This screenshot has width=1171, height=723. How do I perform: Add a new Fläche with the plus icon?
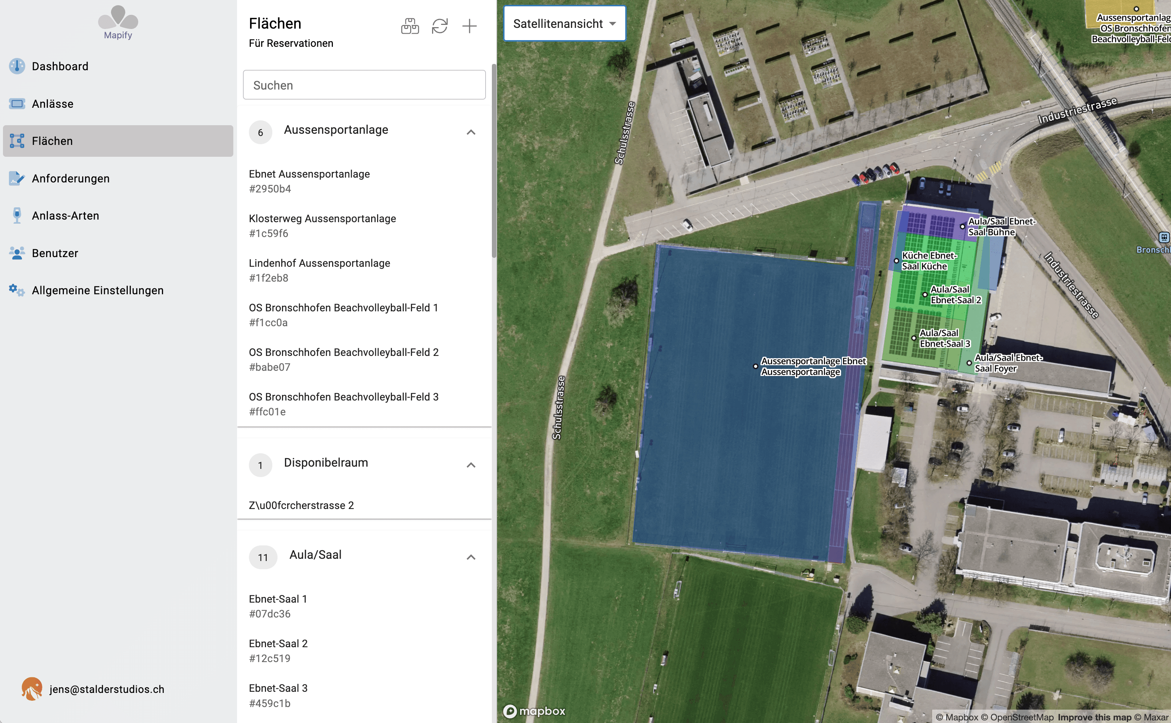pyautogui.click(x=469, y=26)
